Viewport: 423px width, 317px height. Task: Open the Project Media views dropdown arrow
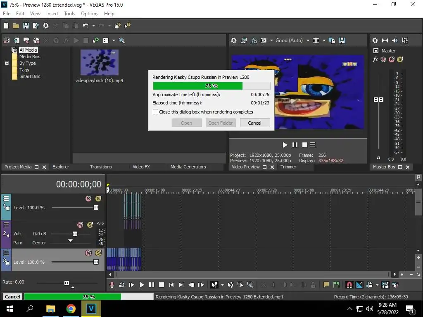pyautogui.click(x=114, y=40)
